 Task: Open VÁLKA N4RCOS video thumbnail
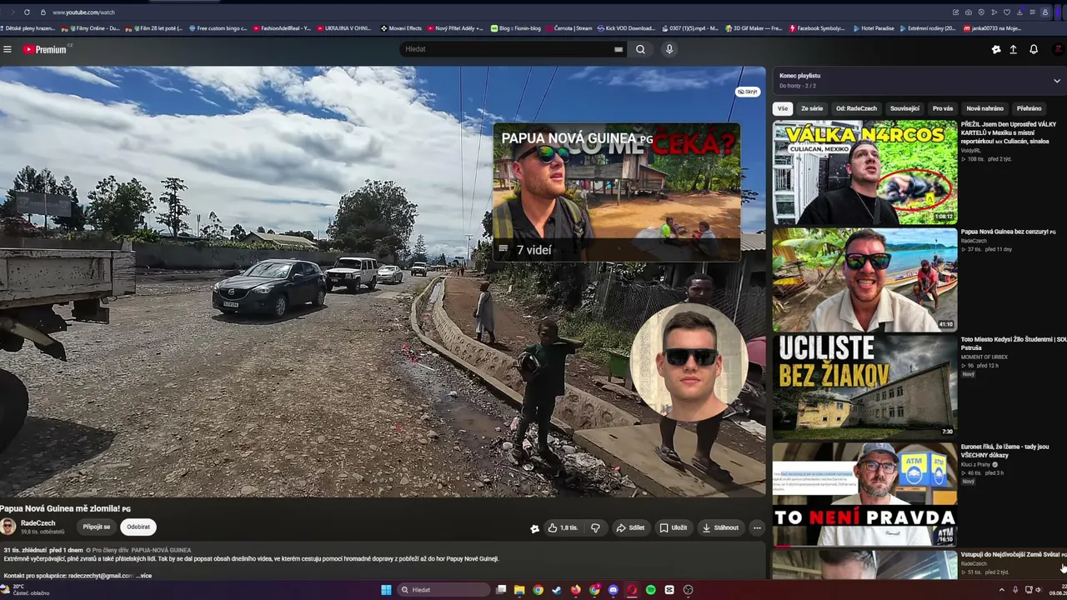coord(864,172)
